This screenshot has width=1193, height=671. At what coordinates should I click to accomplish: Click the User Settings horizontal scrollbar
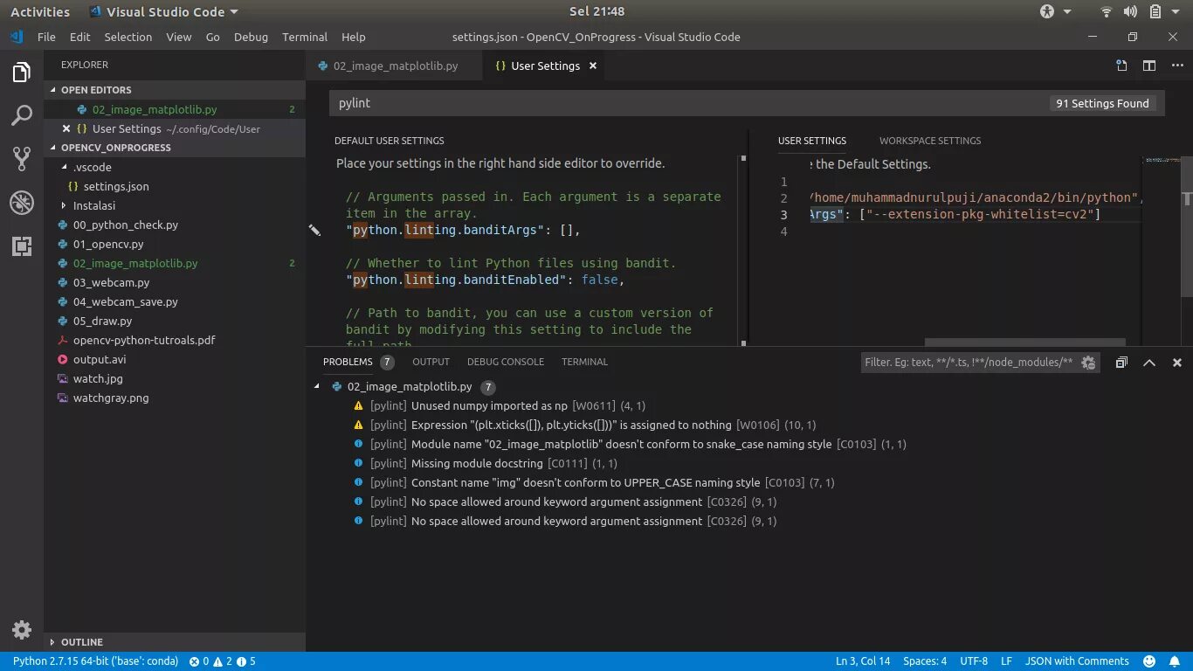1024,342
